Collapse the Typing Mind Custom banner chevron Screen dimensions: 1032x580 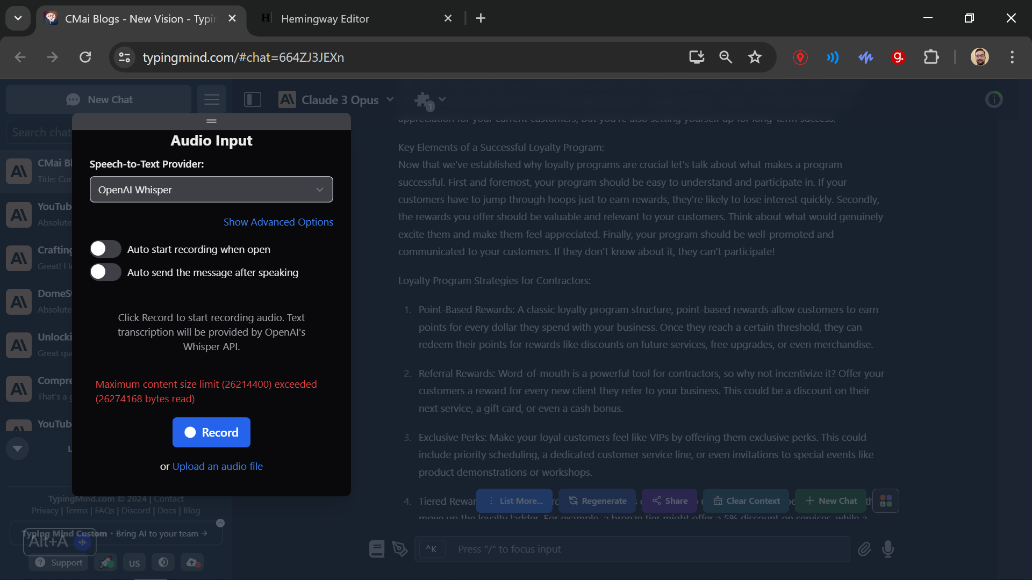tap(220, 523)
